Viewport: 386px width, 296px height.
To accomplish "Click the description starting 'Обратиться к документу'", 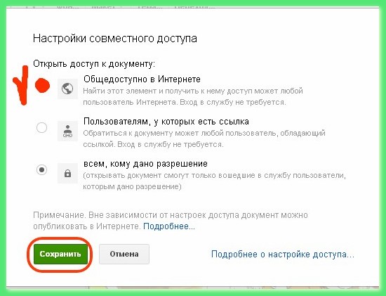I will (204, 139).
